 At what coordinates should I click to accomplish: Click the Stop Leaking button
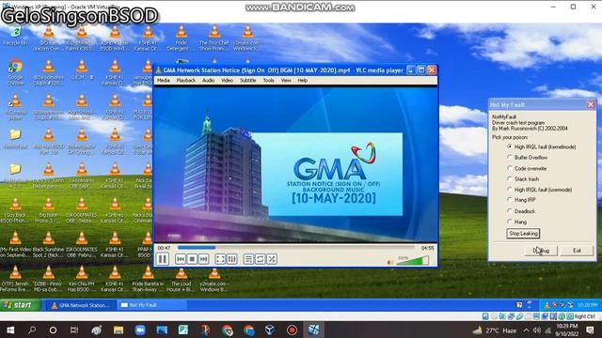[523, 234]
